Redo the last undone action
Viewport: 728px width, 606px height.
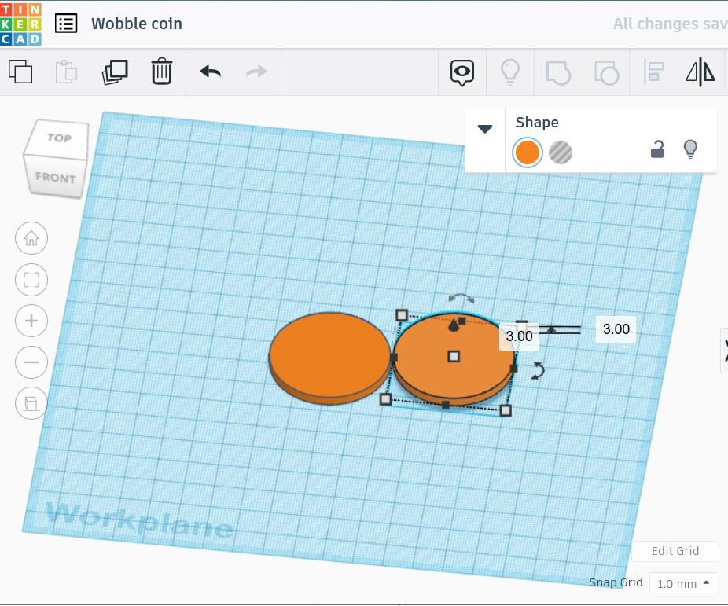pos(257,72)
